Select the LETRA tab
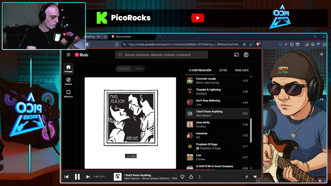 pos(223,70)
